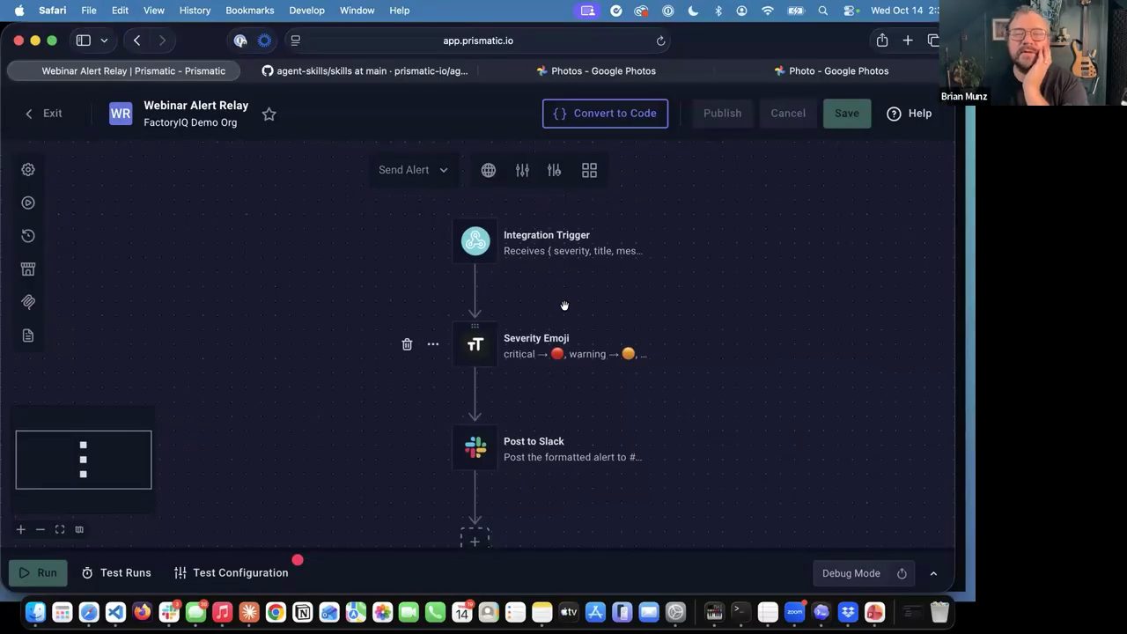
Task: Switch to the Photos - Google Photos tab
Action: [x=596, y=70]
